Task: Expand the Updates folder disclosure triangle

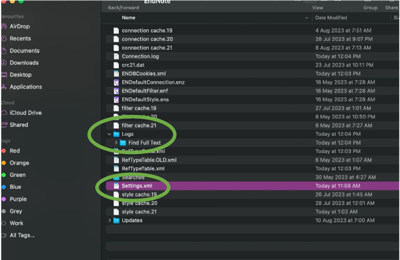Action: pos(109,221)
